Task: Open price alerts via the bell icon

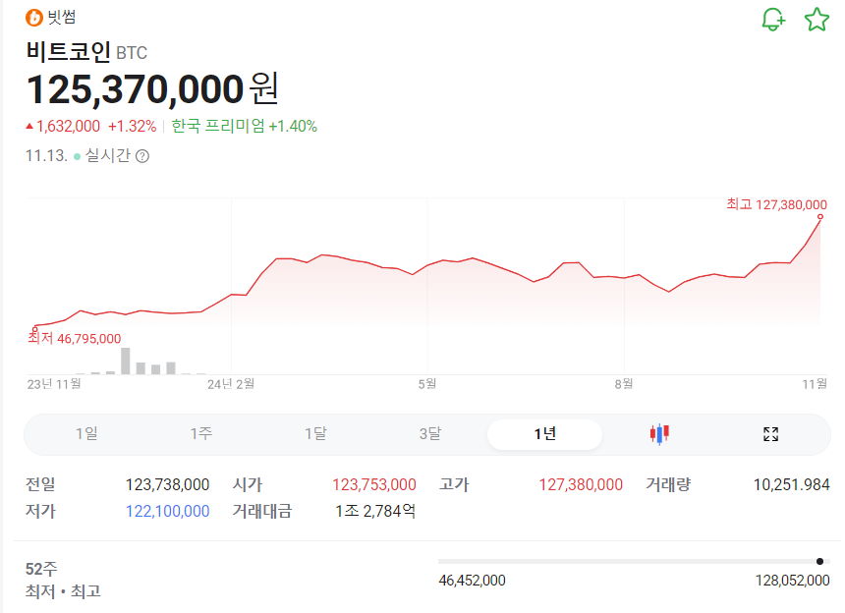Action: pos(772,18)
